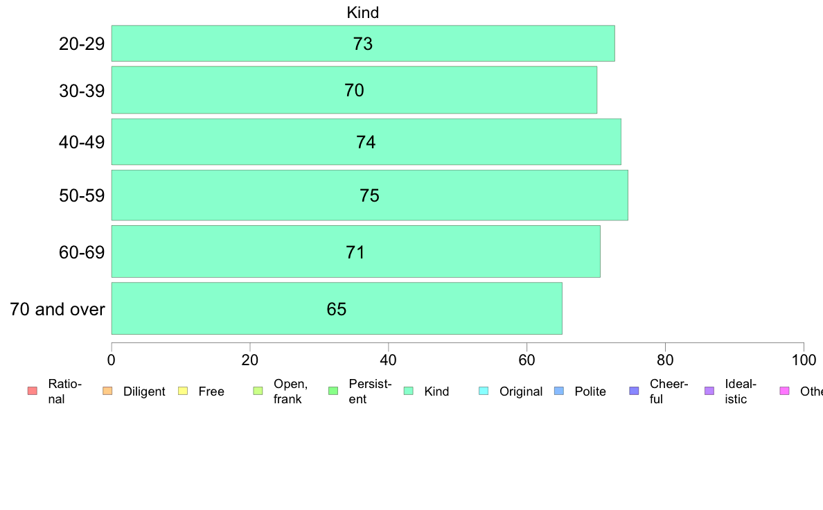Select the 50-59 bar showing 75
The image size is (823, 510).
click(x=369, y=195)
